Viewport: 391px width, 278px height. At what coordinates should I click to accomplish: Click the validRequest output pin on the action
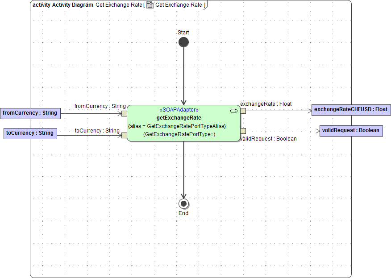pyautogui.click(x=242, y=131)
